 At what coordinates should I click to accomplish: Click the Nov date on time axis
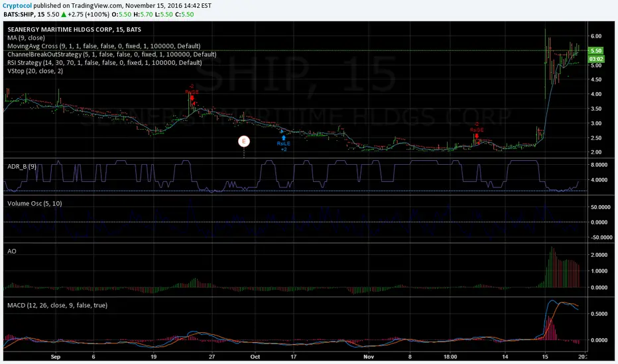point(369,357)
